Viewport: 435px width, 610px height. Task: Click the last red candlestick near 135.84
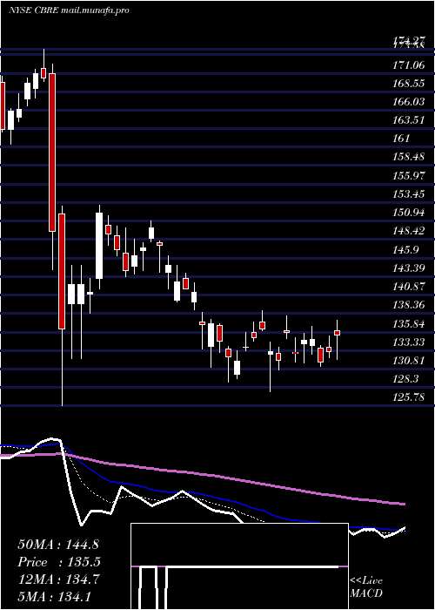pyautogui.click(x=338, y=333)
